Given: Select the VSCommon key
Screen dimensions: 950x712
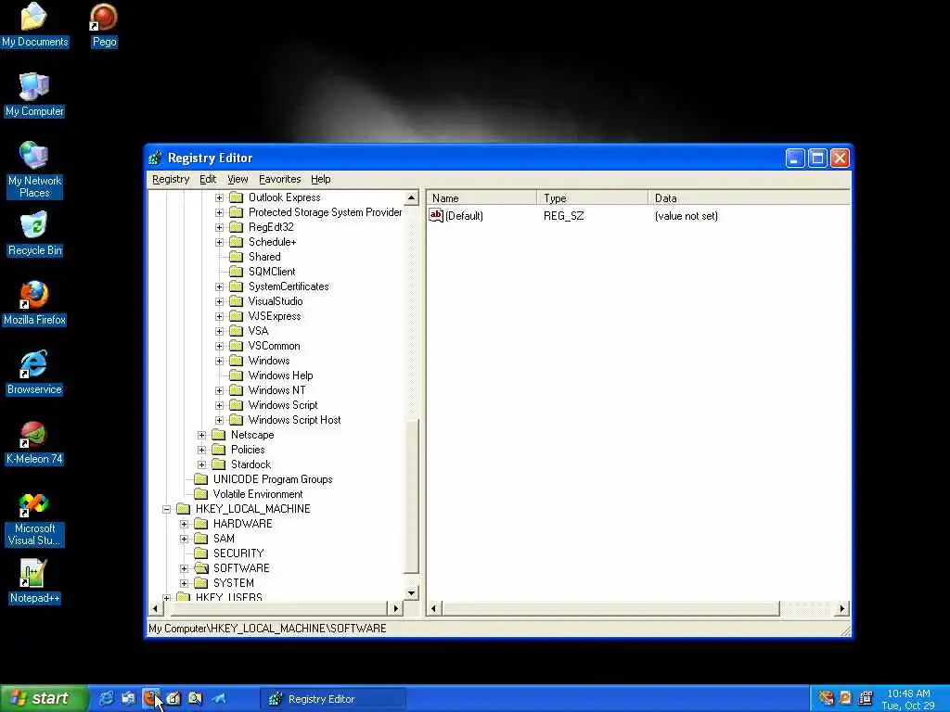Looking at the screenshot, I should [x=274, y=346].
